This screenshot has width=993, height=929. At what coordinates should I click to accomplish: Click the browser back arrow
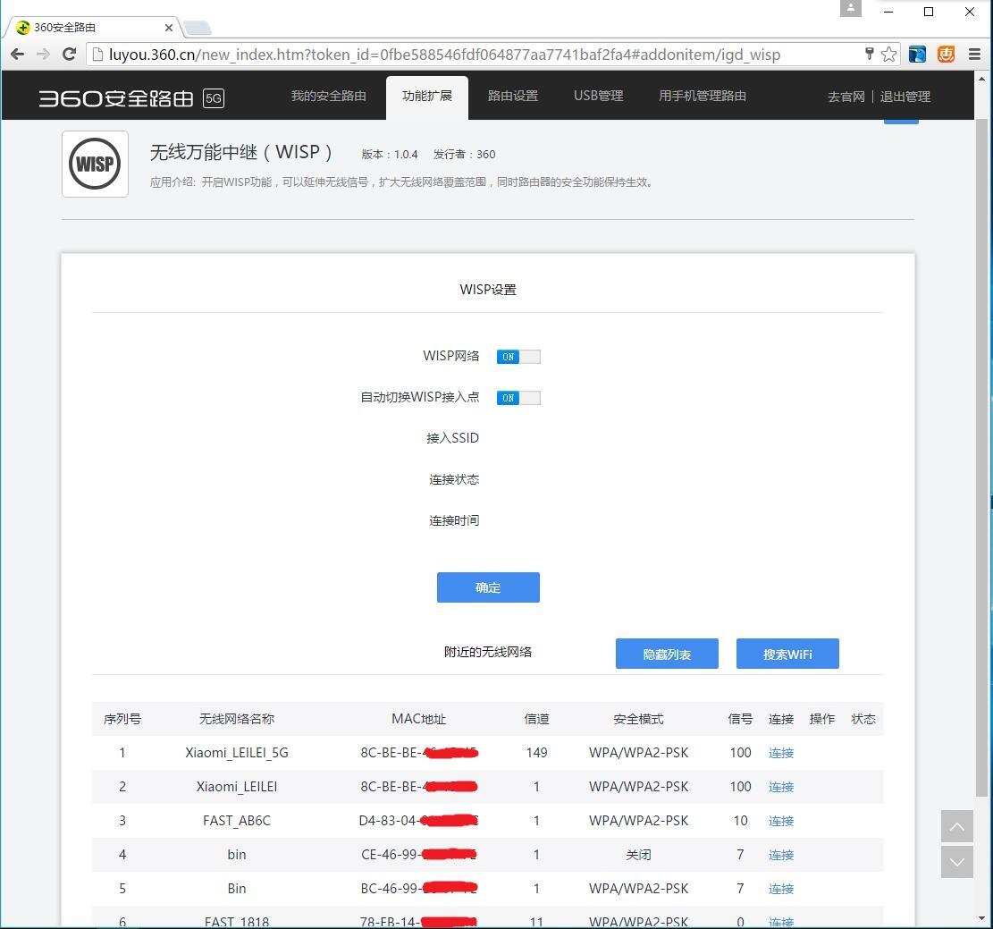17,55
